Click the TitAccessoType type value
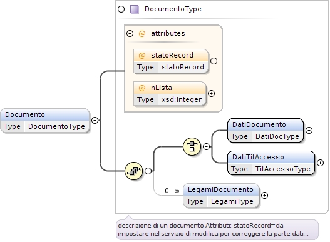 283,169
